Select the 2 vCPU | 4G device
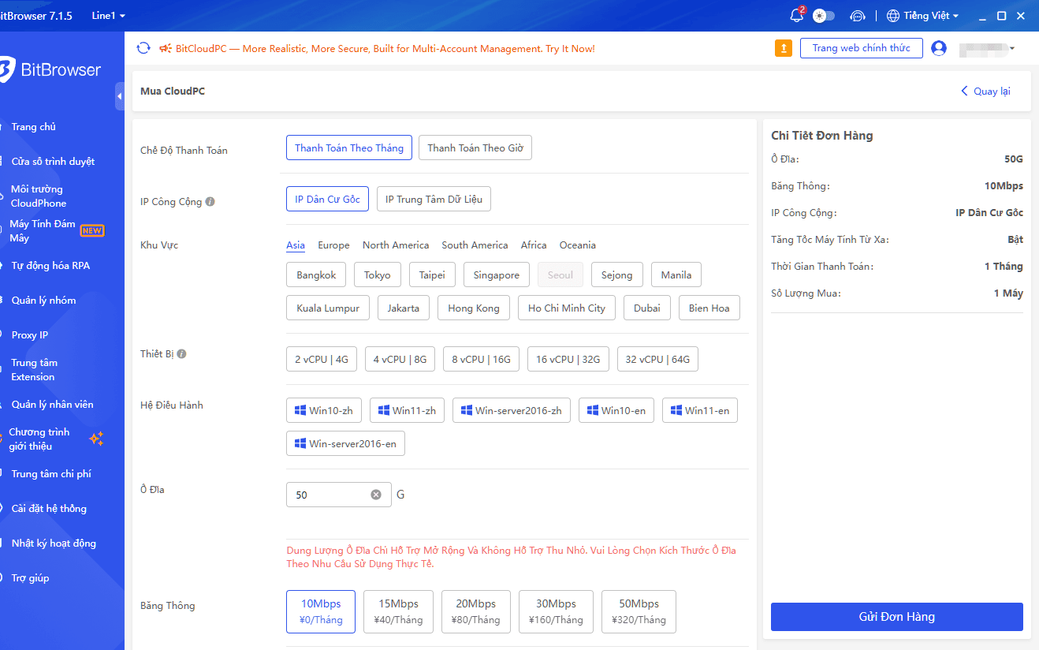 coord(322,359)
